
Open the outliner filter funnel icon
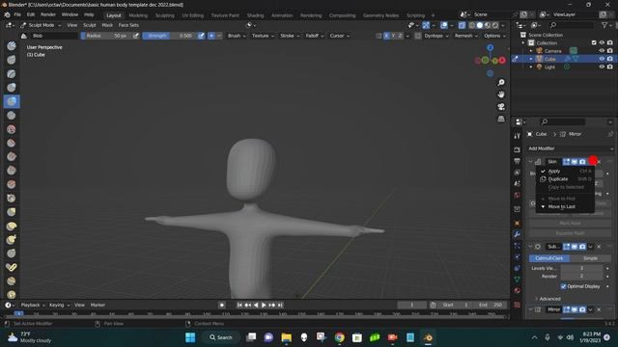[x=604, y=25]
